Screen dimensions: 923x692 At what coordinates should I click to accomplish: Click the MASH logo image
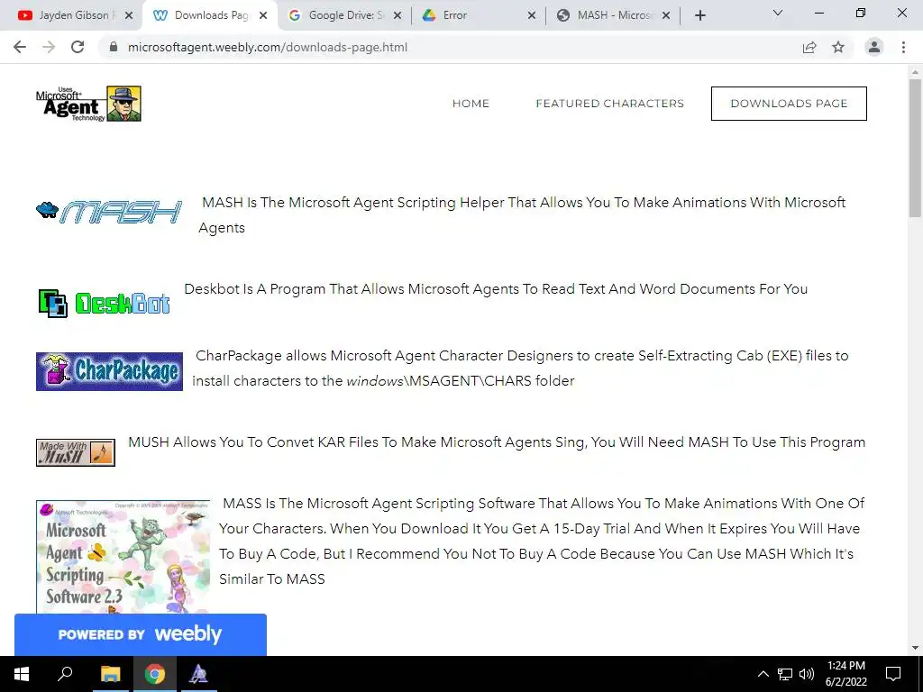coord(109,212)
